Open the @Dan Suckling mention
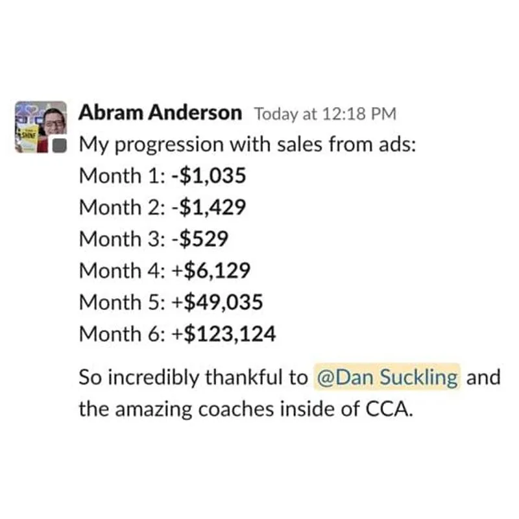Screen dimensions: 519x519 (387, 377)
